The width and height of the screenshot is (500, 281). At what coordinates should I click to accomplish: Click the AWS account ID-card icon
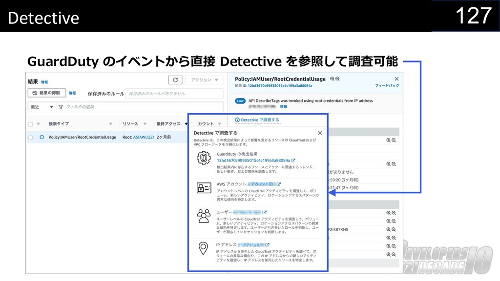point(204,188)
